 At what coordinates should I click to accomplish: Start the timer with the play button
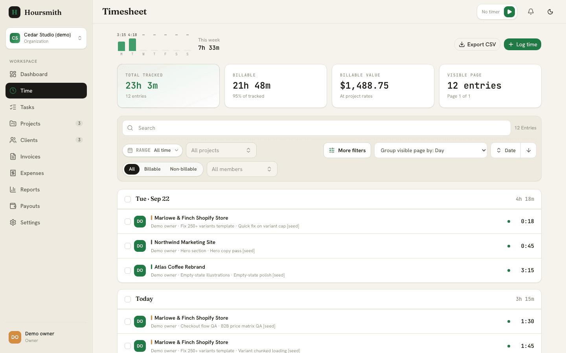509,12
